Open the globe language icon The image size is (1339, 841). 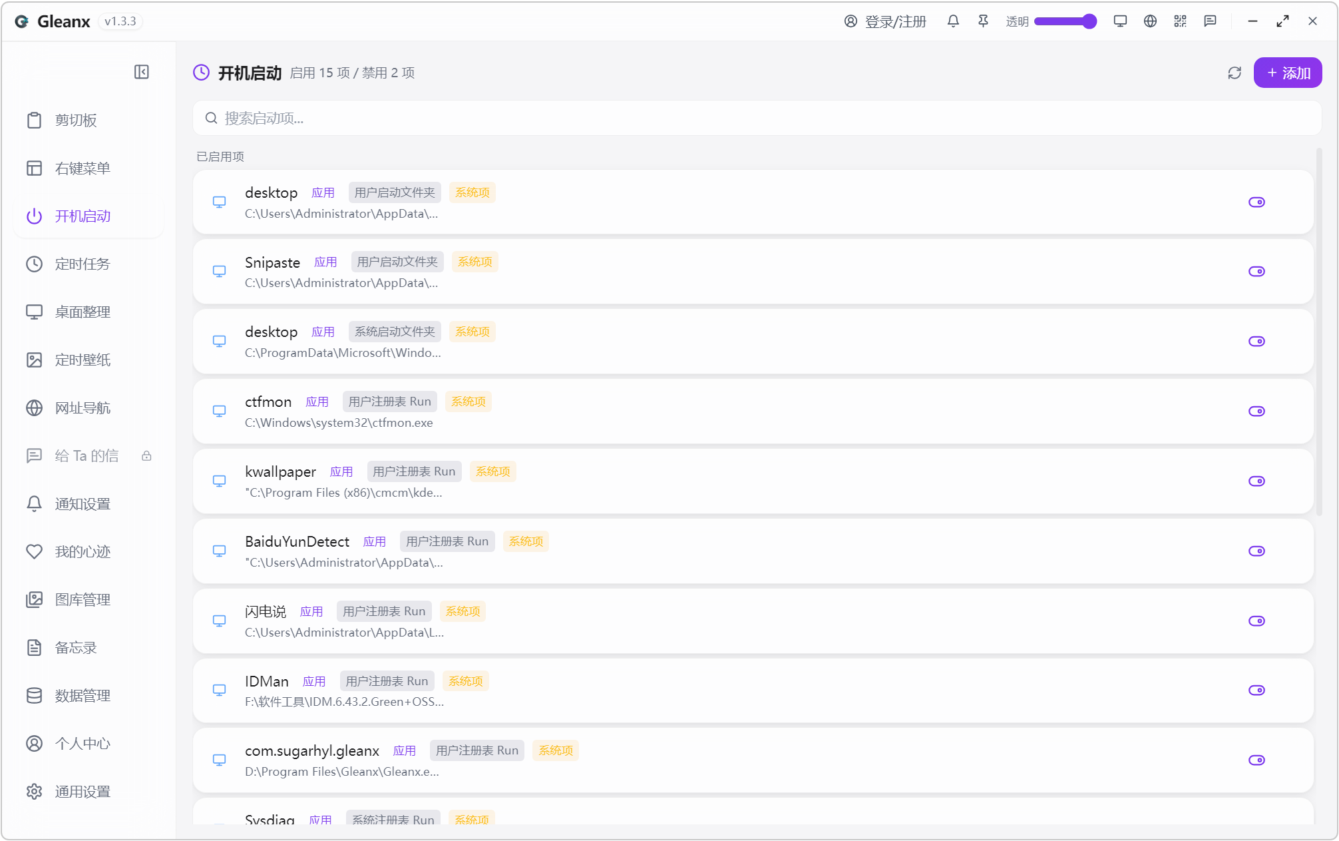tap(1150, 21)
